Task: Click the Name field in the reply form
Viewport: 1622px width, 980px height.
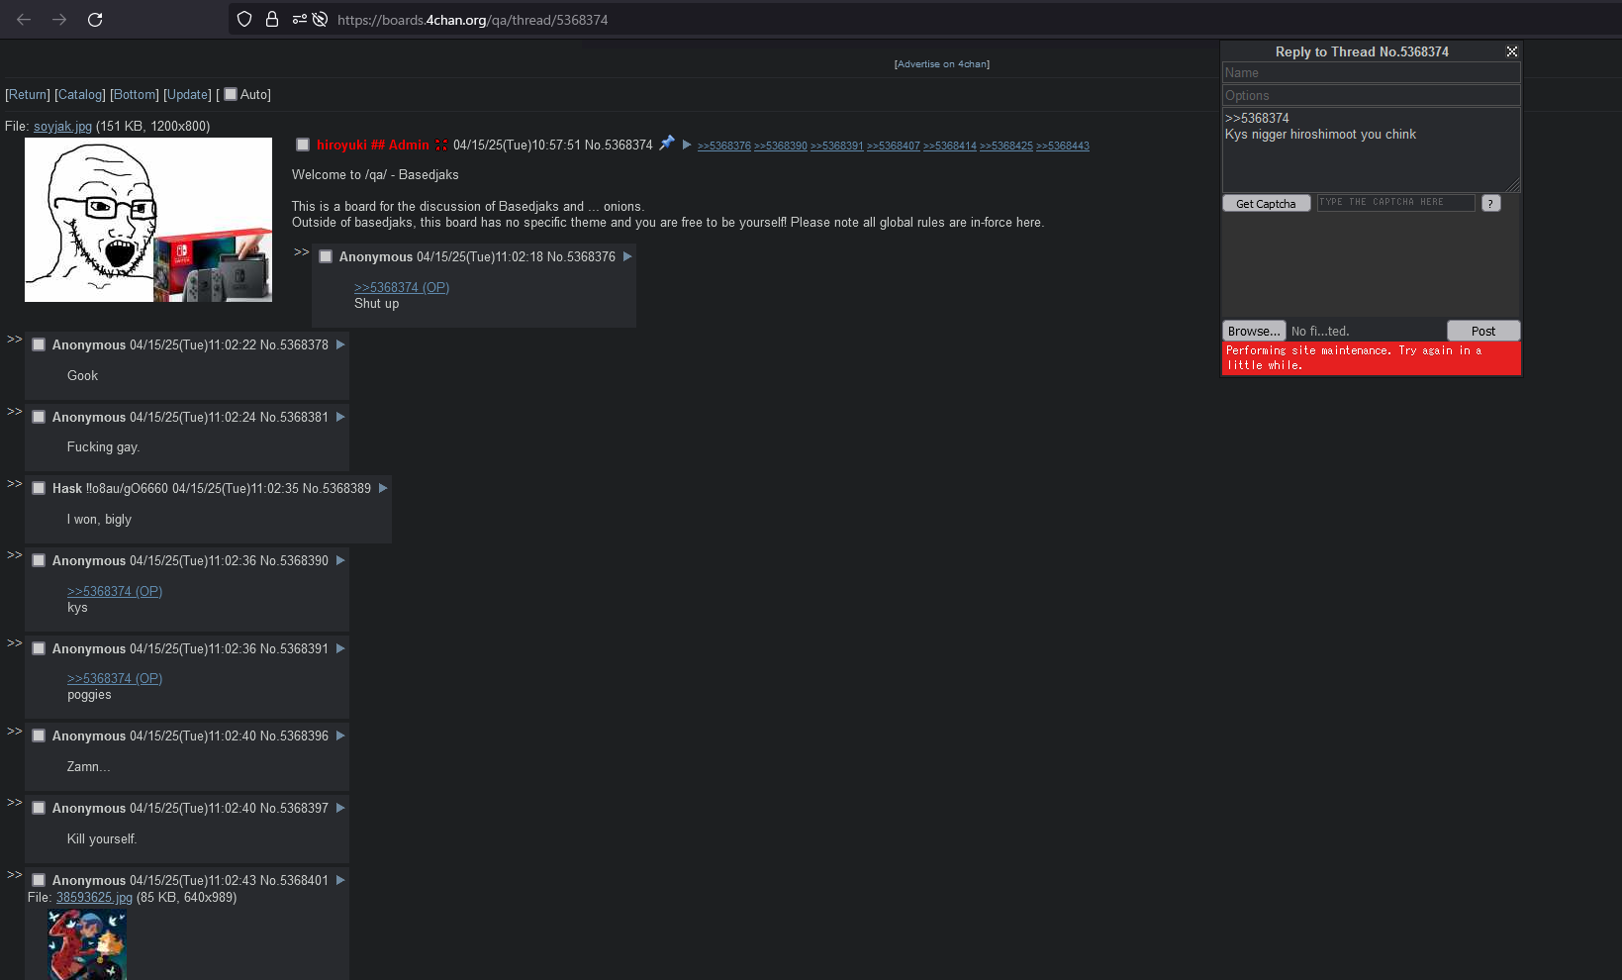Action: point(1371,73)
